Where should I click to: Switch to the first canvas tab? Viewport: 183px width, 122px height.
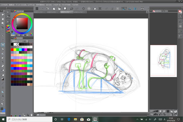(40, 12)
